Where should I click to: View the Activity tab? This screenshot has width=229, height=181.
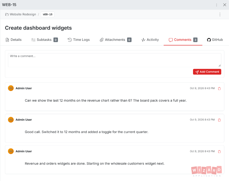click(150, 40)
